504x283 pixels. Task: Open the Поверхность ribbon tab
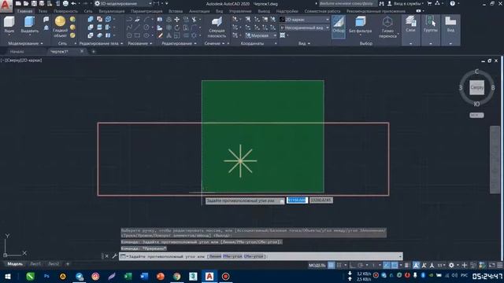click(65, 11)
